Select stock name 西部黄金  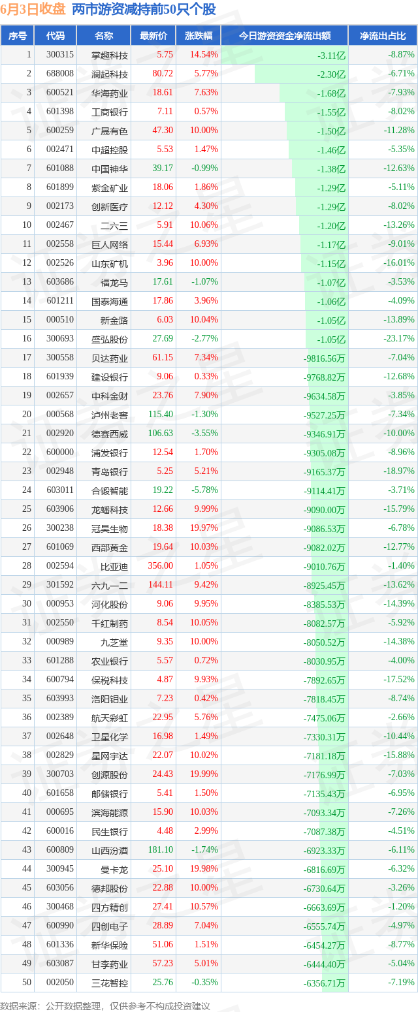click(110, 548)
